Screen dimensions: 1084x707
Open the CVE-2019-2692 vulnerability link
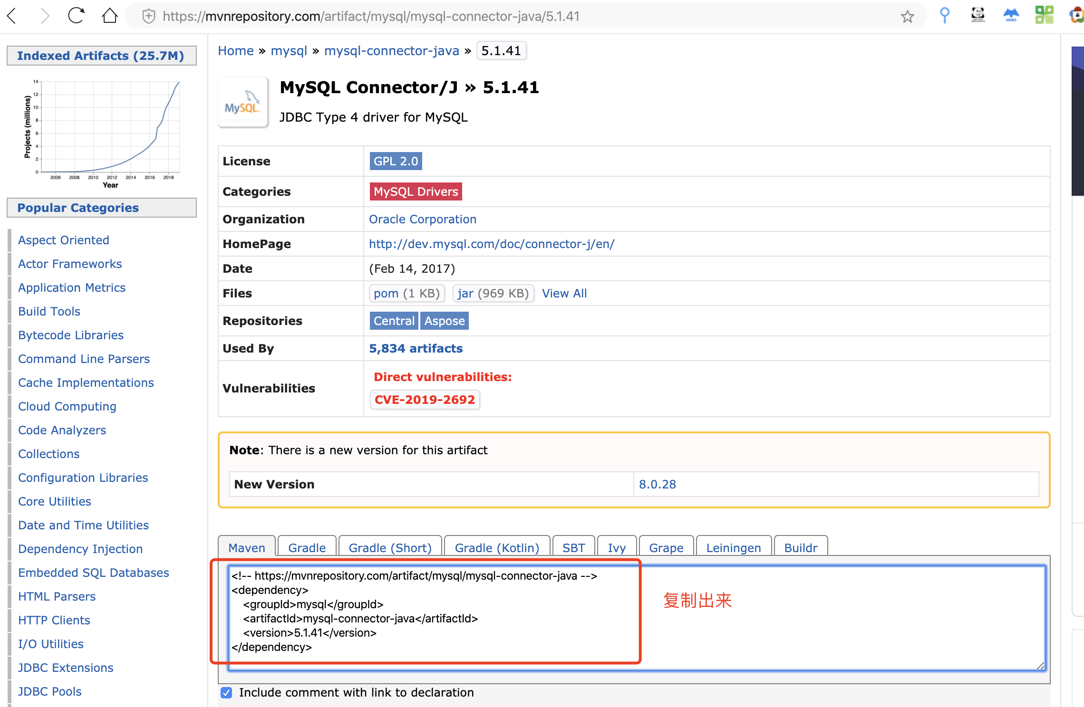(x=425, y=400)
